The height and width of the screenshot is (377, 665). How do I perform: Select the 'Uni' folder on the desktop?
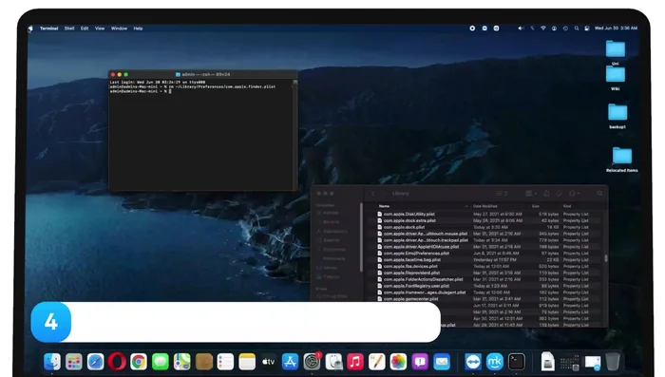[616, 48]
